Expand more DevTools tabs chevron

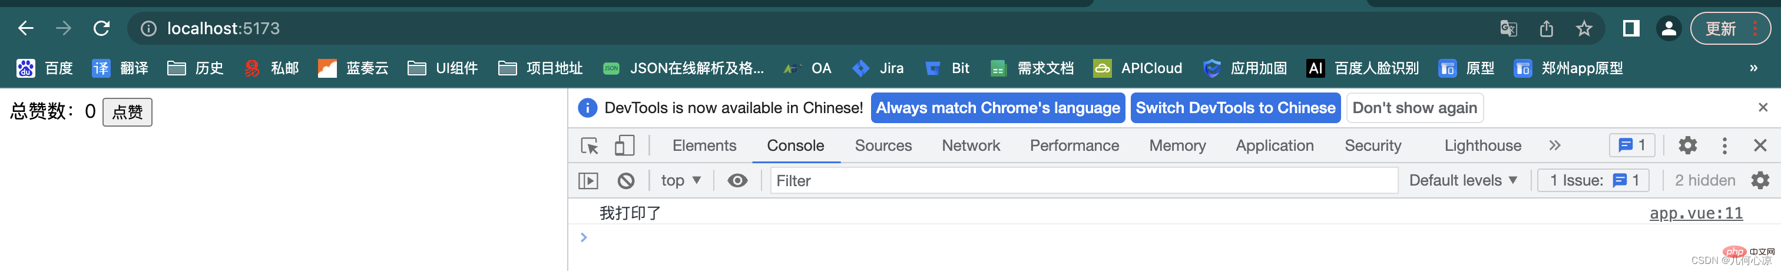pyautogui.click(x=1555, y=146)
